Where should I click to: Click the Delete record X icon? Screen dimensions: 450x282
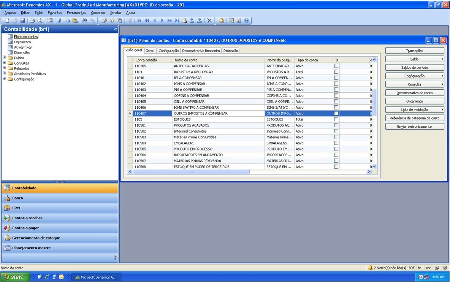pos(209,21)
